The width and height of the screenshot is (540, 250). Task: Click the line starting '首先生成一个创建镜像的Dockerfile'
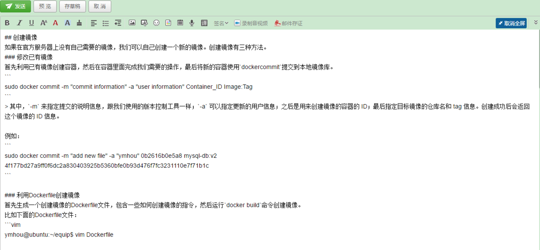[x=153, y=205]
